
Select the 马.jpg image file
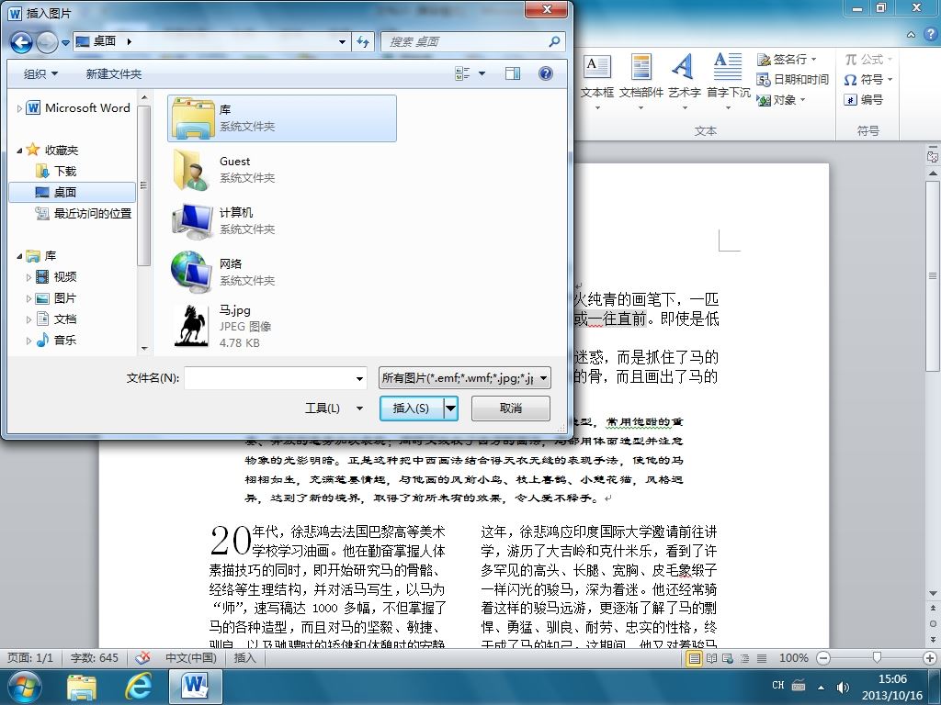[281, 326]
